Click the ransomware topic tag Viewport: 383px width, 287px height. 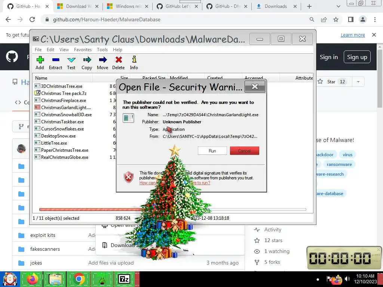[x=339, y=164]
